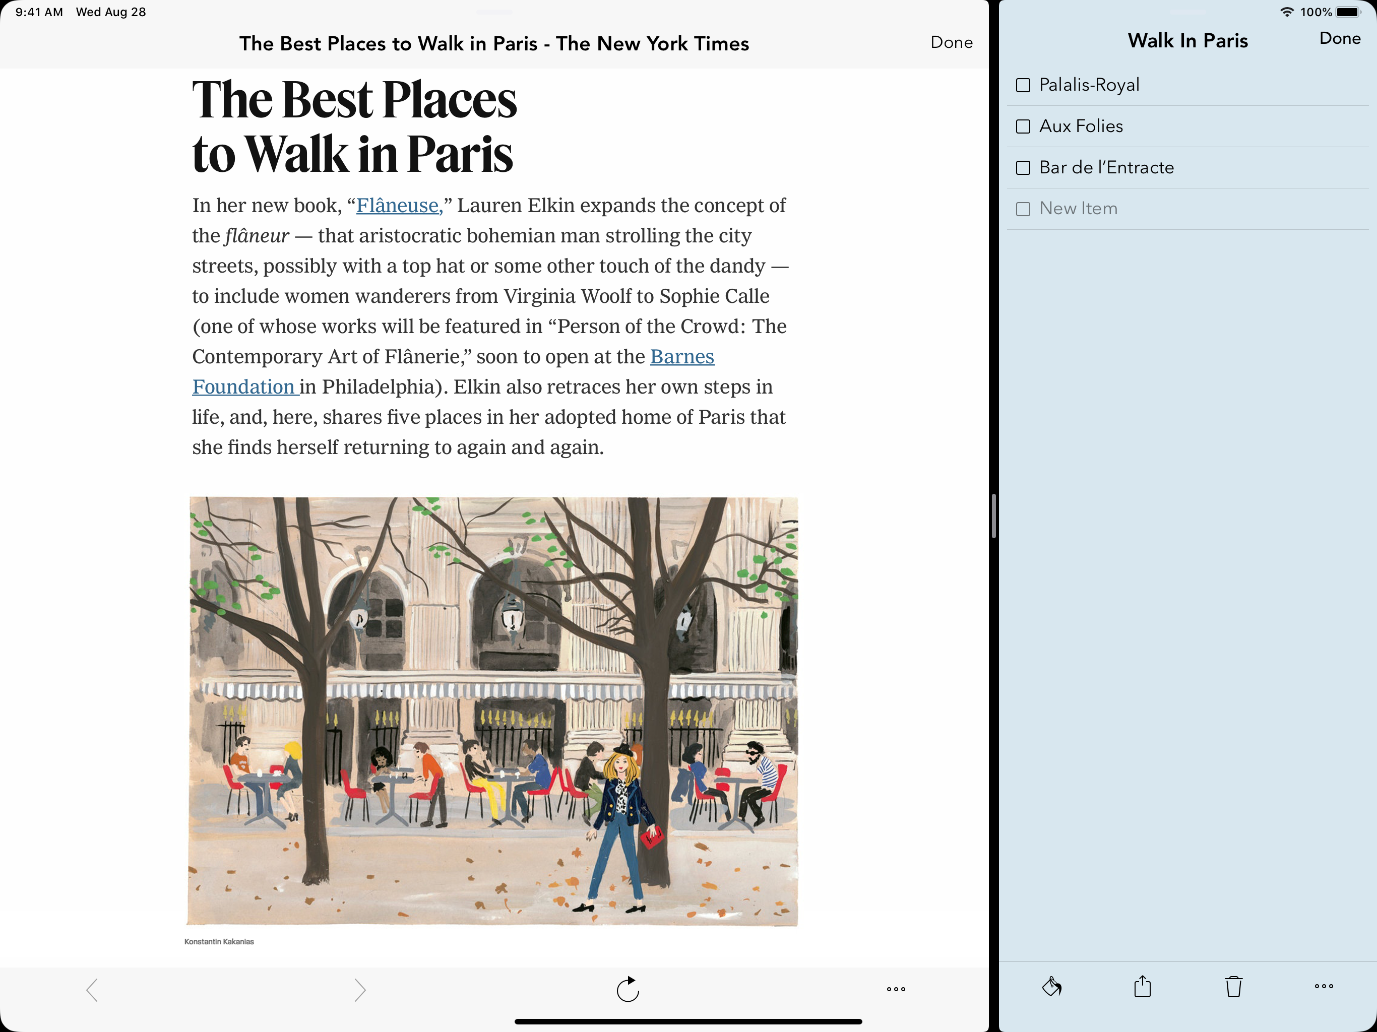Viewport: 1377px width, 1032px height.
Task: Open the list theme paint bucket
Action: pyautogui.click(x=1051, y=987)
